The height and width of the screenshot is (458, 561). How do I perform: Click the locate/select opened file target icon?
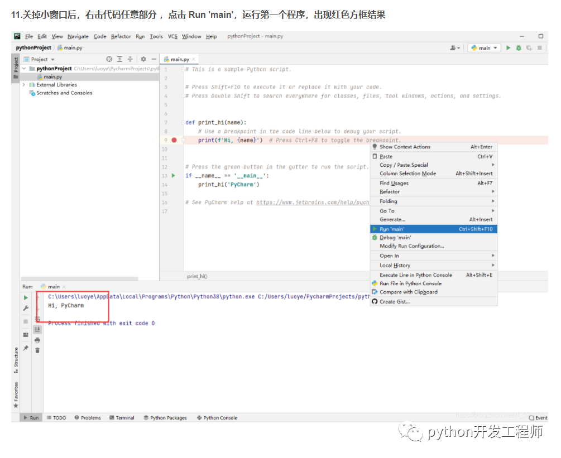pyautogui.click(x=109, y=59)
